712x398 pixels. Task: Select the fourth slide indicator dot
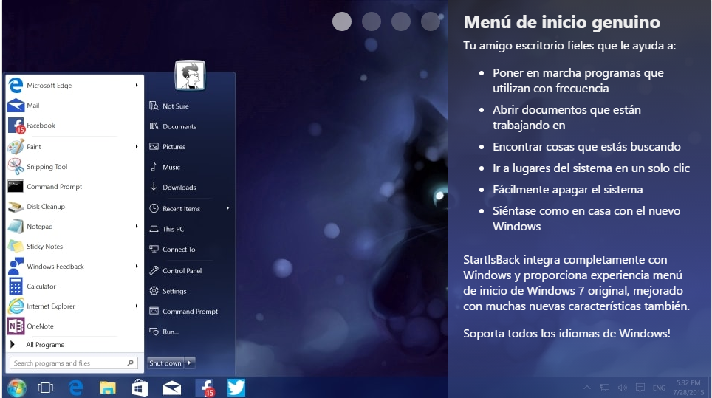click(x=431, y=21)
